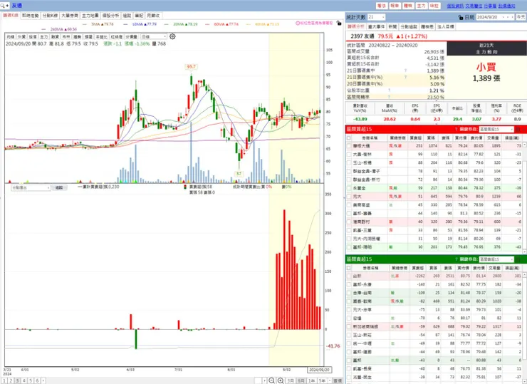Click help question mark beside 區間周轉率
527x384 pixels.
pyautogui.click(x=390, y=97)
